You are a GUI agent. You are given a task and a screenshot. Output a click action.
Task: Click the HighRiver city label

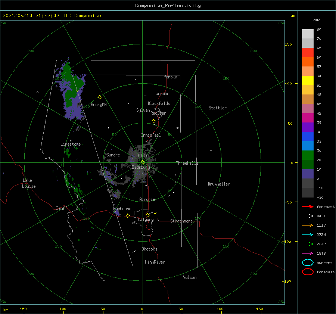coord(155,262)
